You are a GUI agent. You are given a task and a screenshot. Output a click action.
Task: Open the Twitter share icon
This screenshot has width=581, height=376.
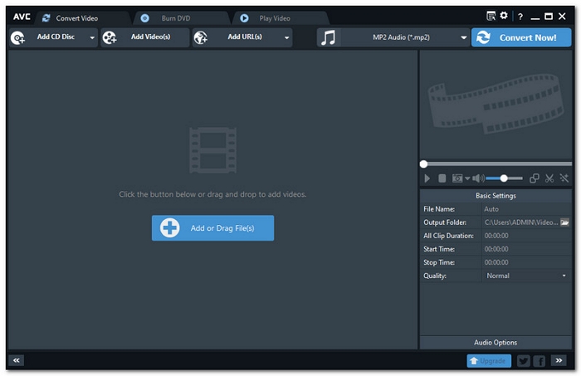523,361
